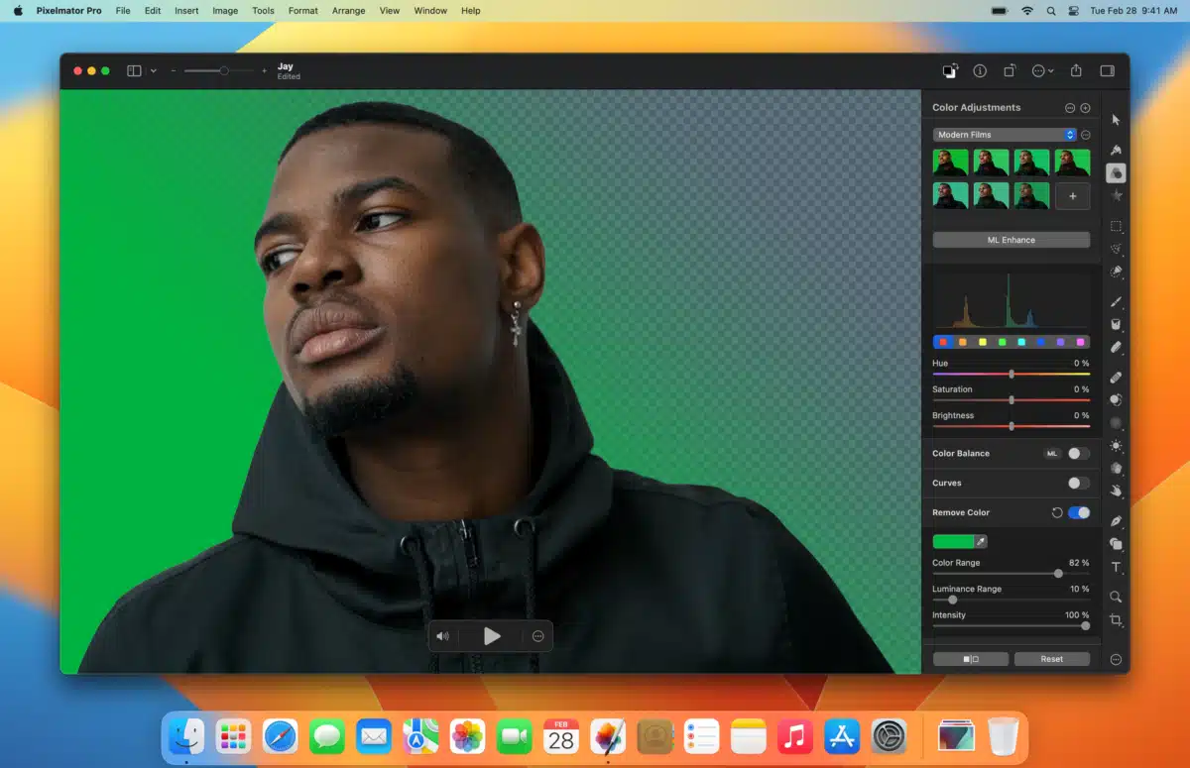This screenshot has width=1190, height=768.
Task: Click the green Remove Color swatch
Action: (x=953, y=542)
